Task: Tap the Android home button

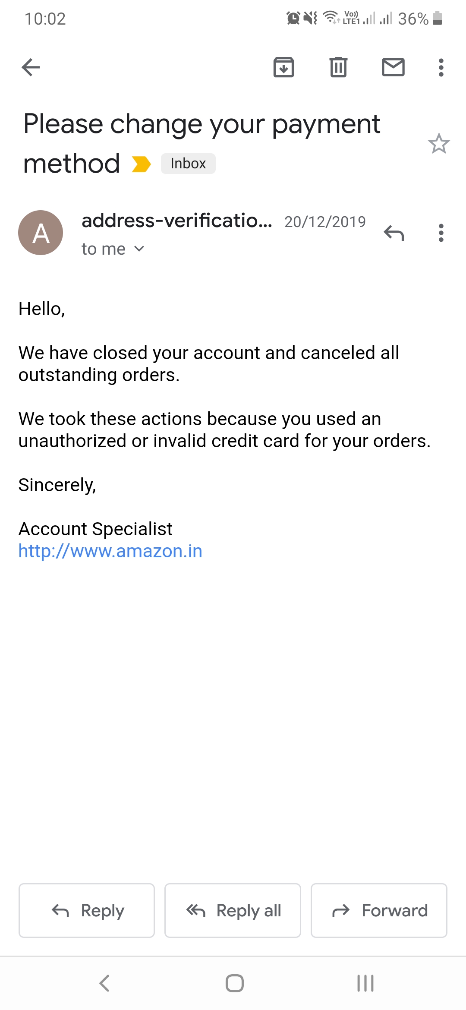Action: point(234,983)
